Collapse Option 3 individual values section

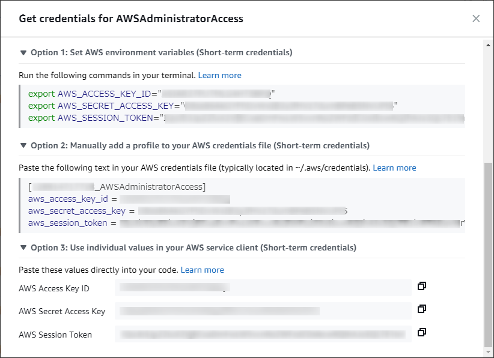tap(23, 247)
